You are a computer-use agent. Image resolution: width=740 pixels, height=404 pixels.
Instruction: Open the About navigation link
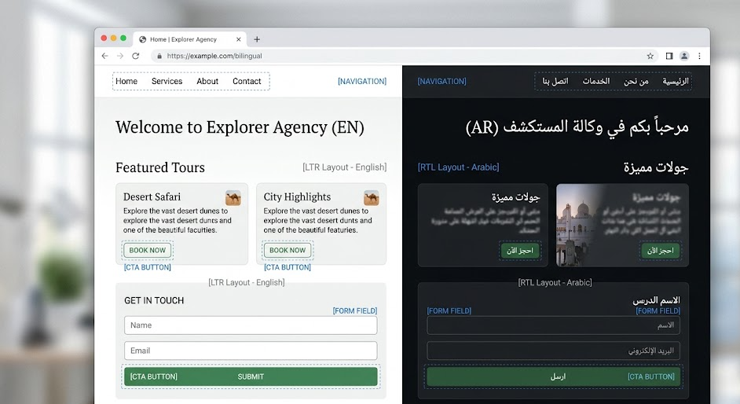click(x=207, y=81)
